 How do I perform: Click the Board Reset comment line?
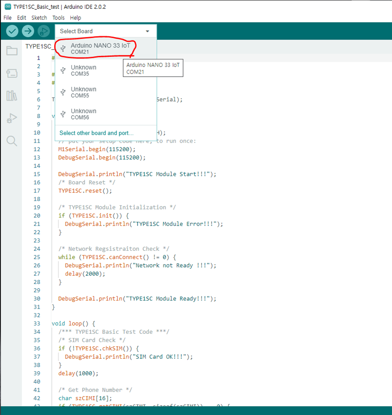pyautogui.click(x=87, y=182)
